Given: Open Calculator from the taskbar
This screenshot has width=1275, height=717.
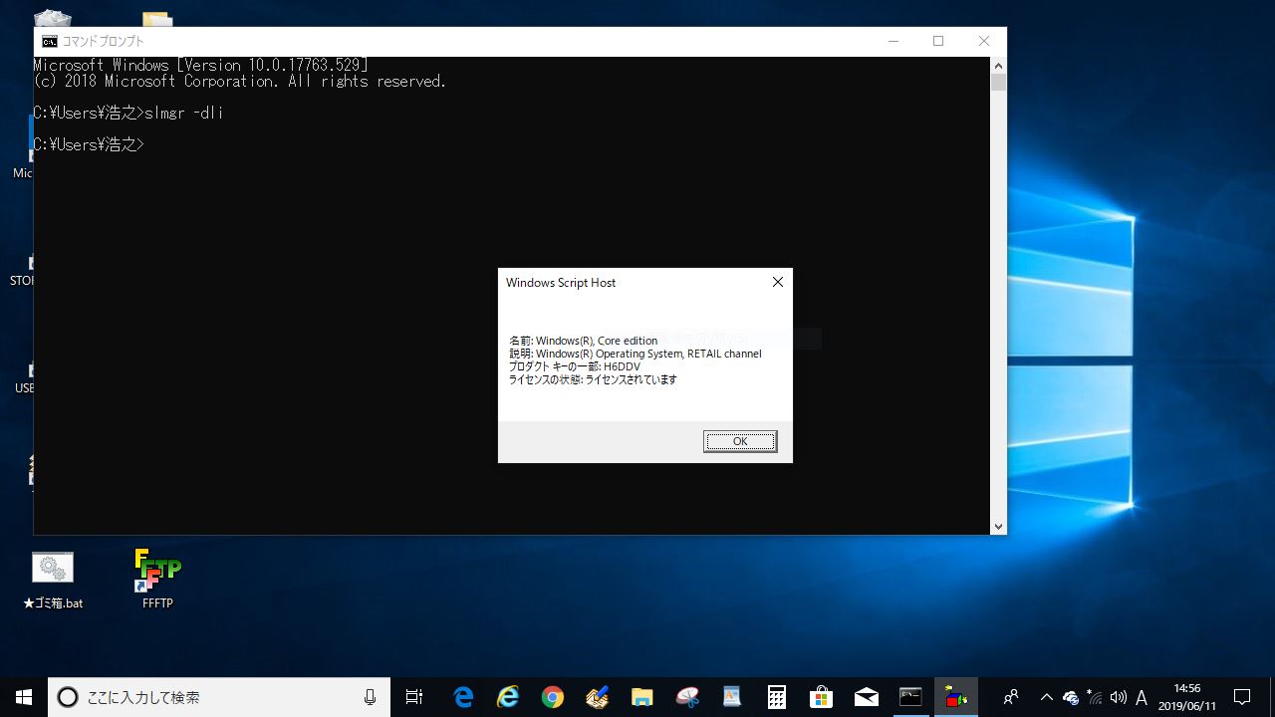Looking at the screenshot, I should (x=777, y=697).
